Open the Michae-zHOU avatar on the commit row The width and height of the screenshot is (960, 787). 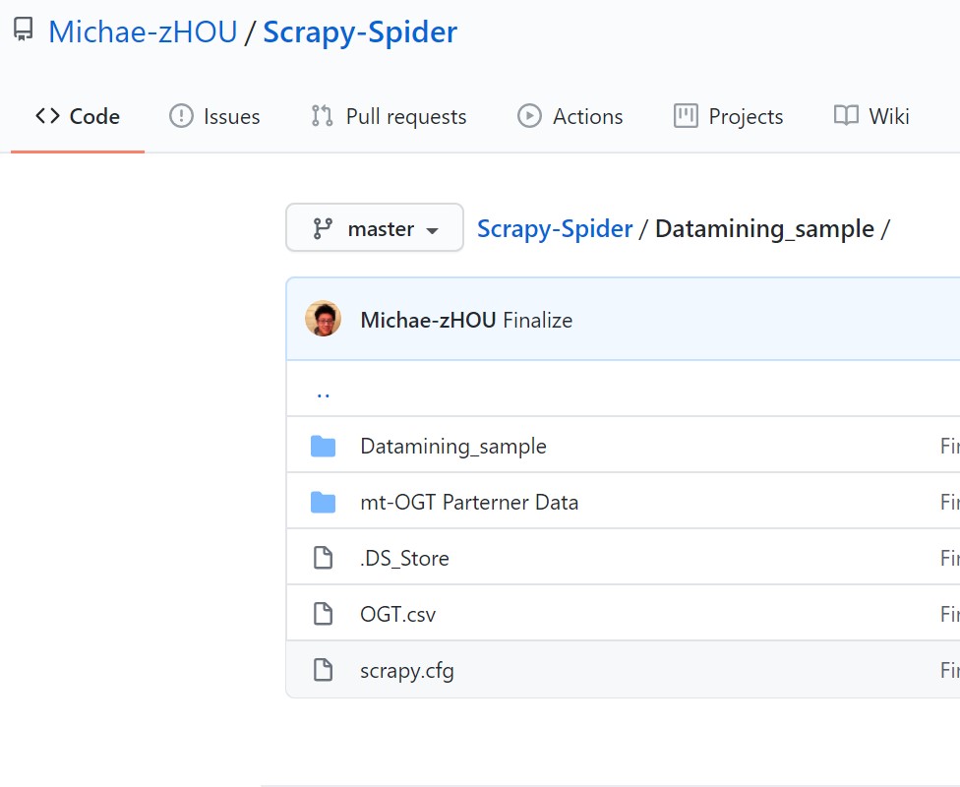tap(324, 319)
